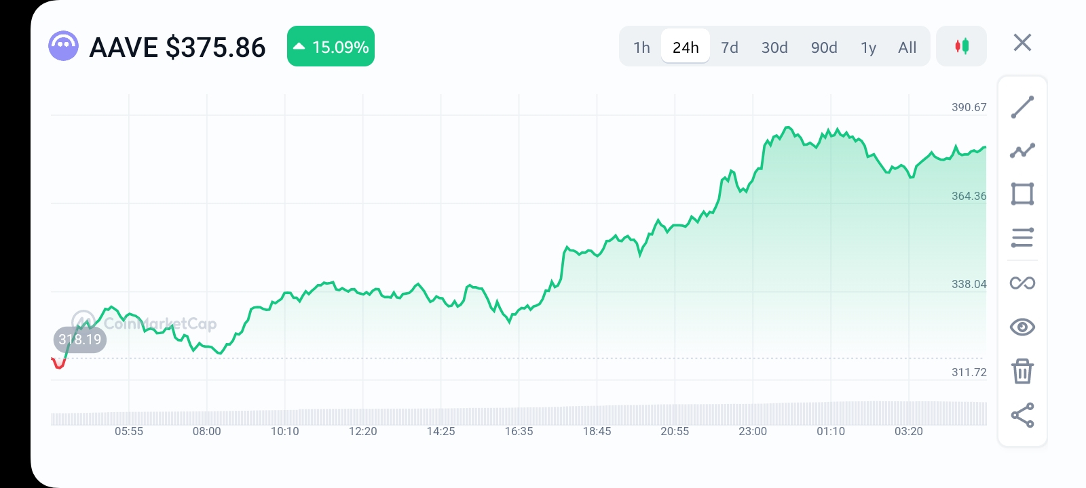
Task: Click the 16:35 time axis label
Action: [519, 431]
